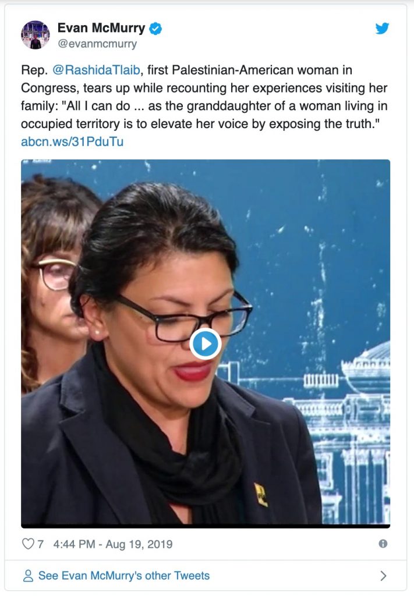Click the tweet text about visiting her family
414x596 pixels.
[x=204, y=97]
